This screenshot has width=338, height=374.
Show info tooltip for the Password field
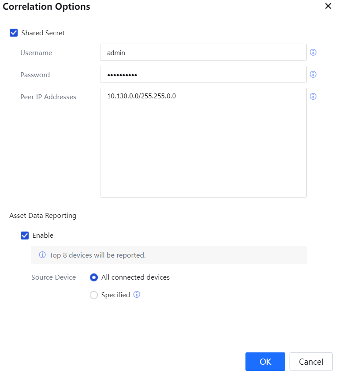313,75
